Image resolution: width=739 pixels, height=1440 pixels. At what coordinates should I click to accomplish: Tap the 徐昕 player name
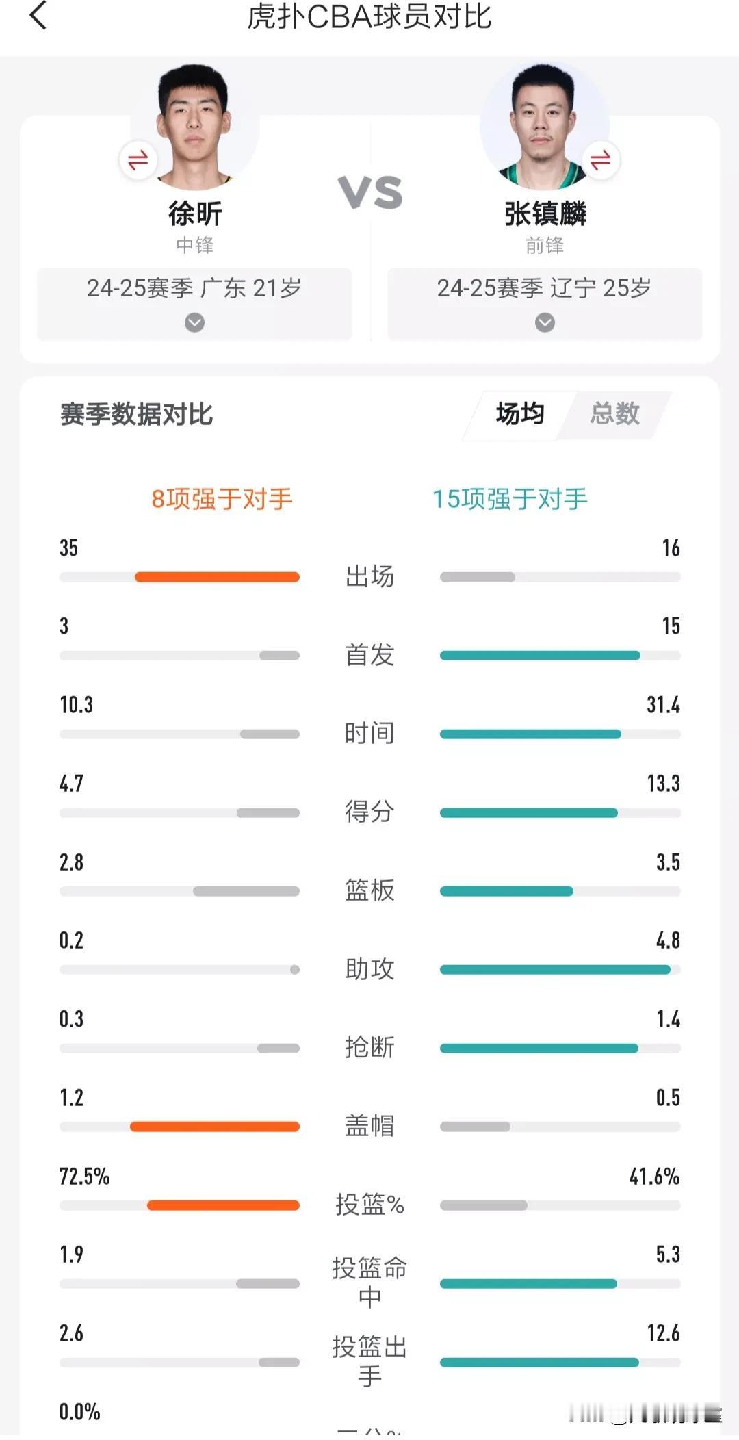click(195, 214)
